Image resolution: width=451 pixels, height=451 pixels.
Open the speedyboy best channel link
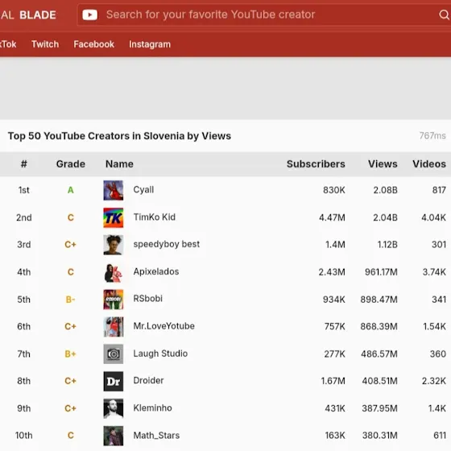[x=166, y=244]
